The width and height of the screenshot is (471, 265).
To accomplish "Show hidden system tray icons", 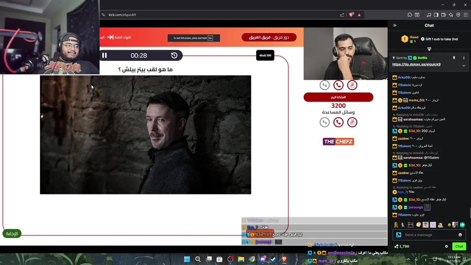I will coord(408,259).
